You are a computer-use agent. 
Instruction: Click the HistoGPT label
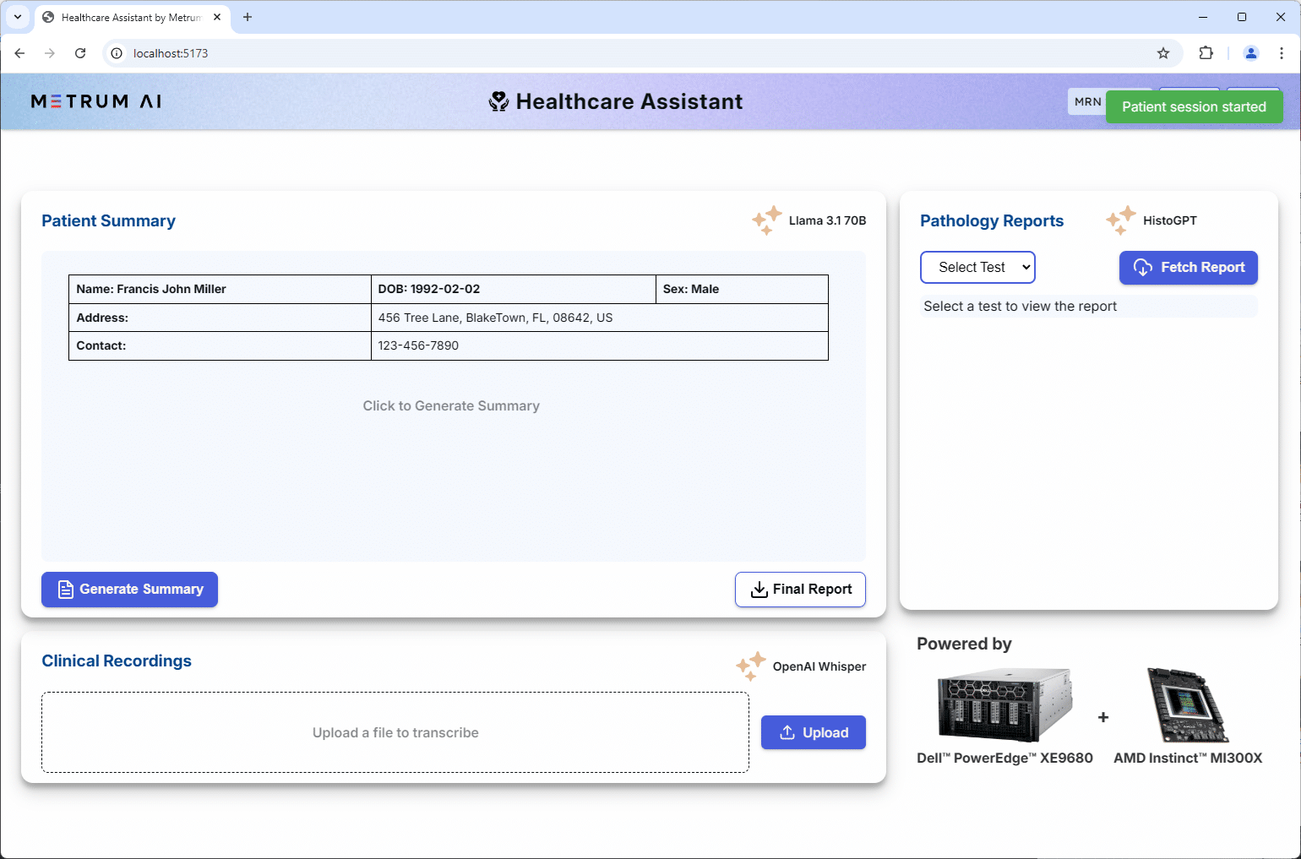click(x=1170, y=220)
